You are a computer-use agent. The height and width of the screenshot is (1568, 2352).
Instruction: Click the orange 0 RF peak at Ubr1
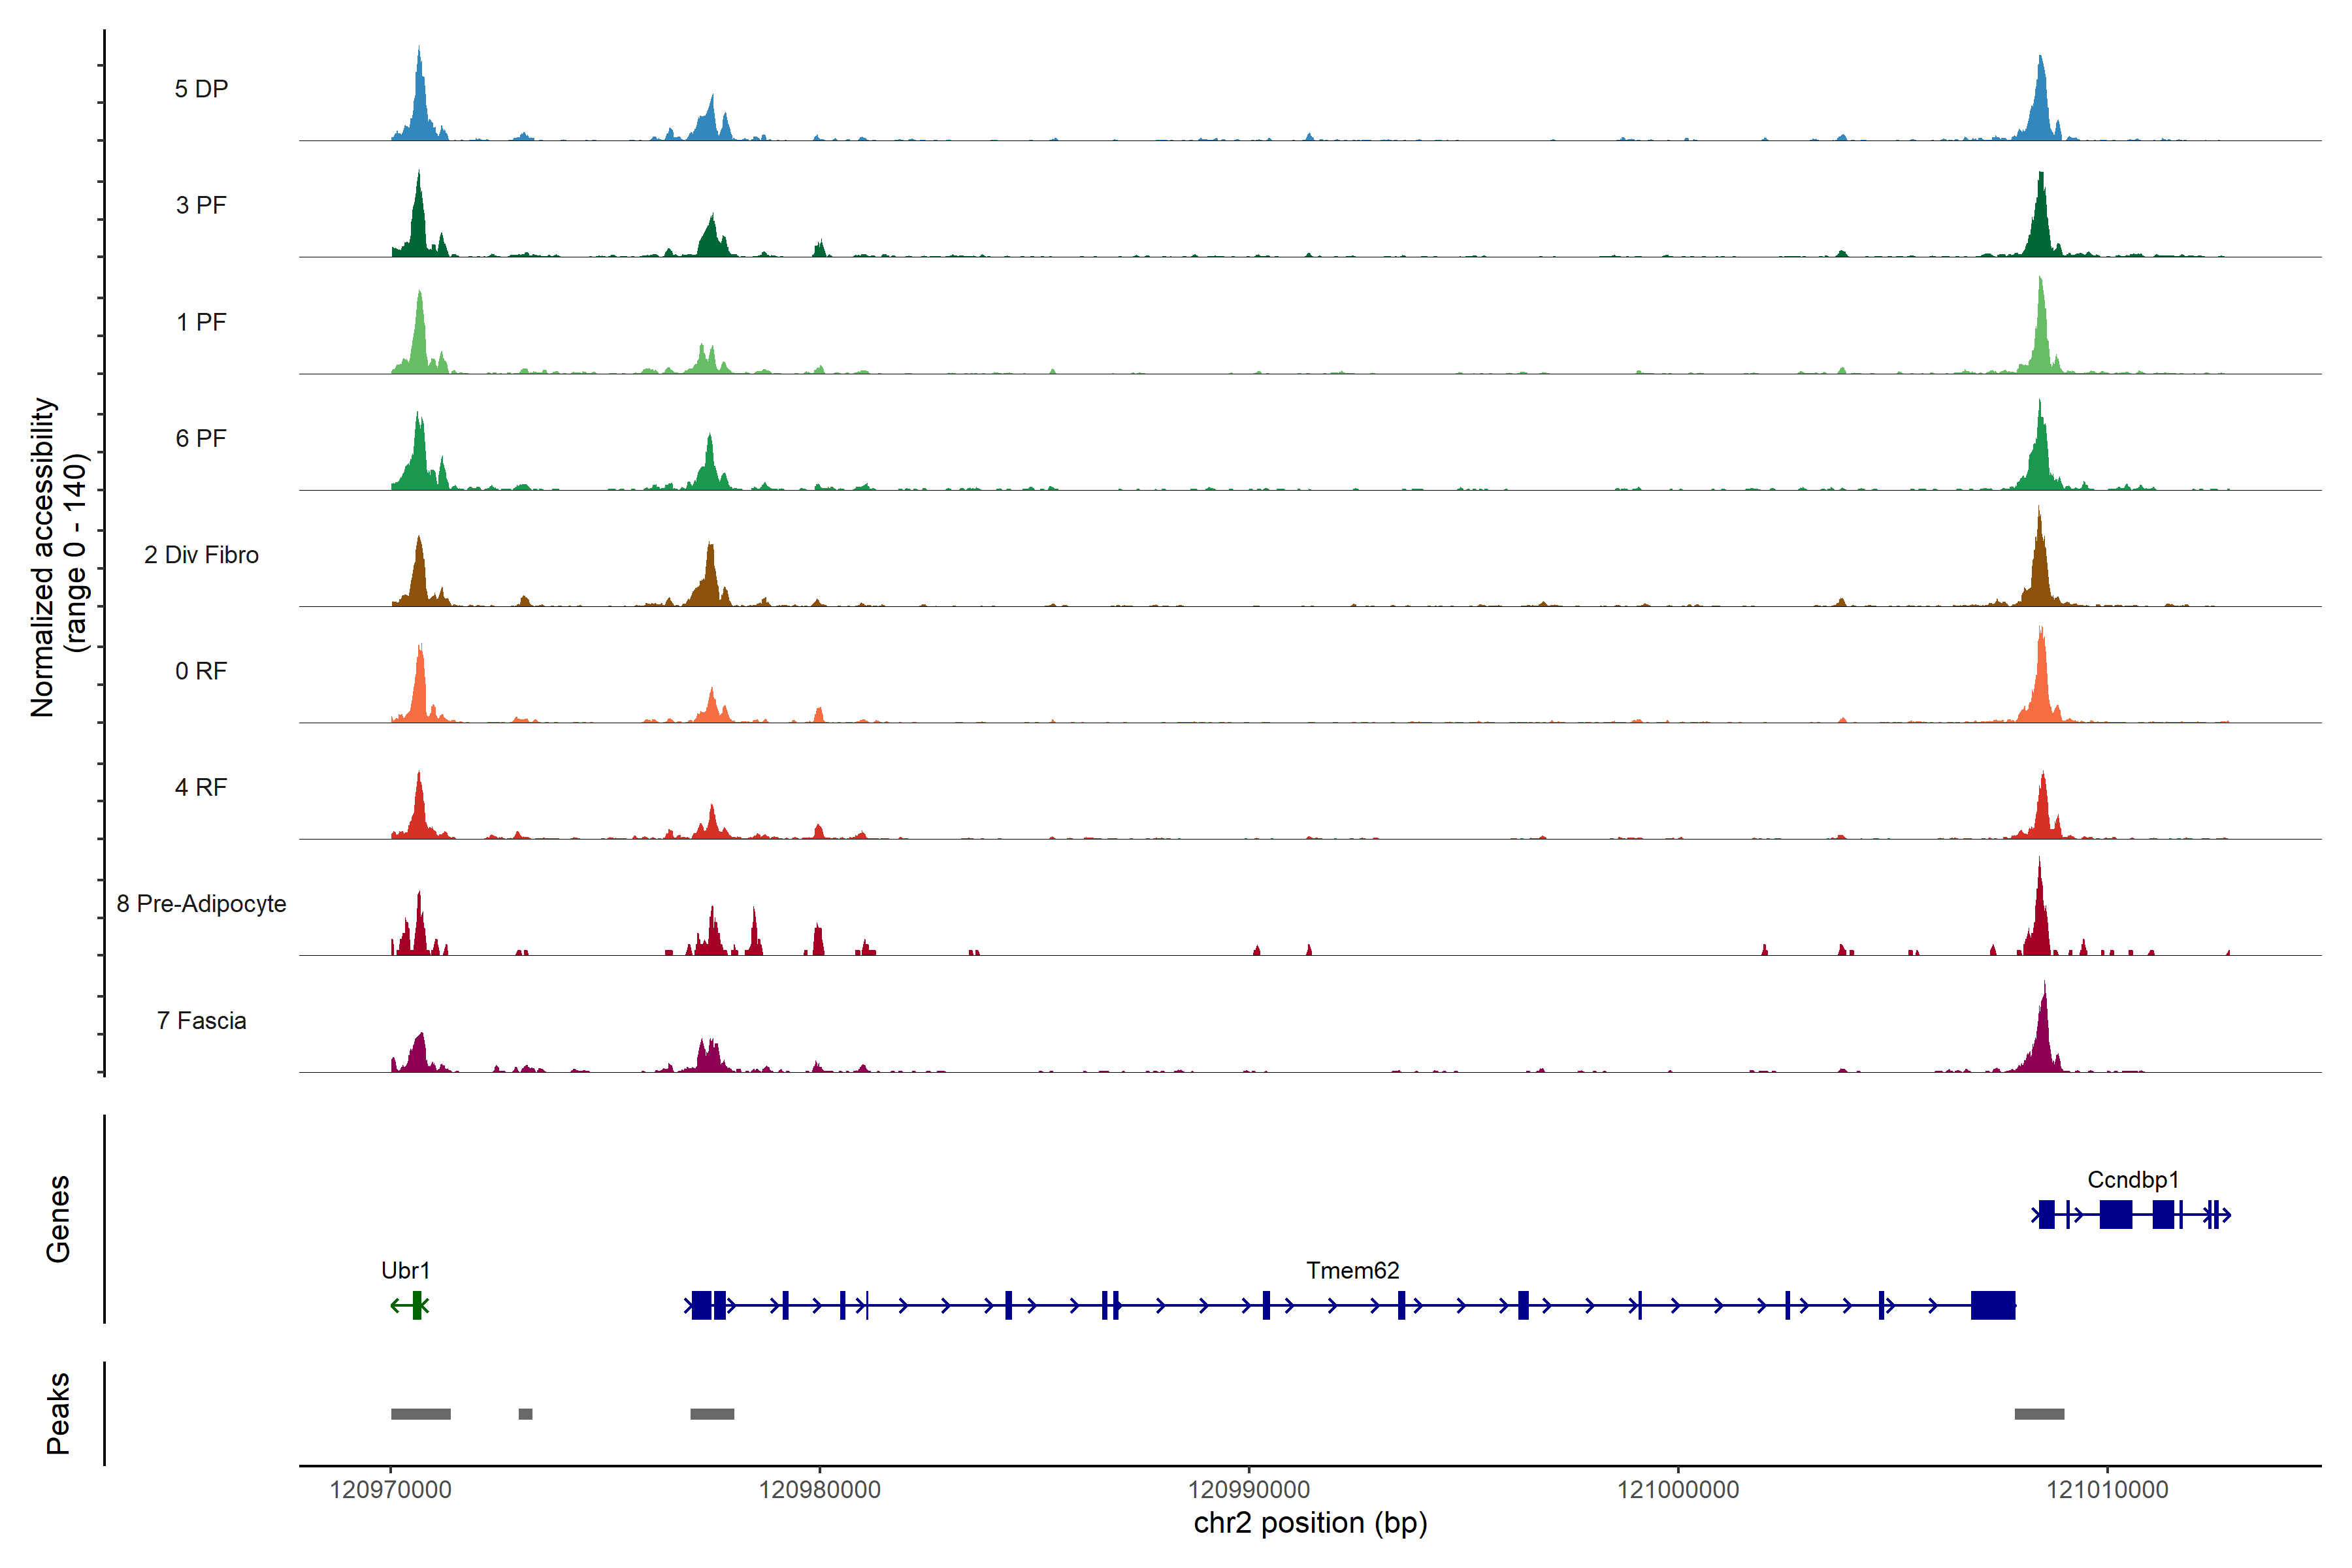420,690
